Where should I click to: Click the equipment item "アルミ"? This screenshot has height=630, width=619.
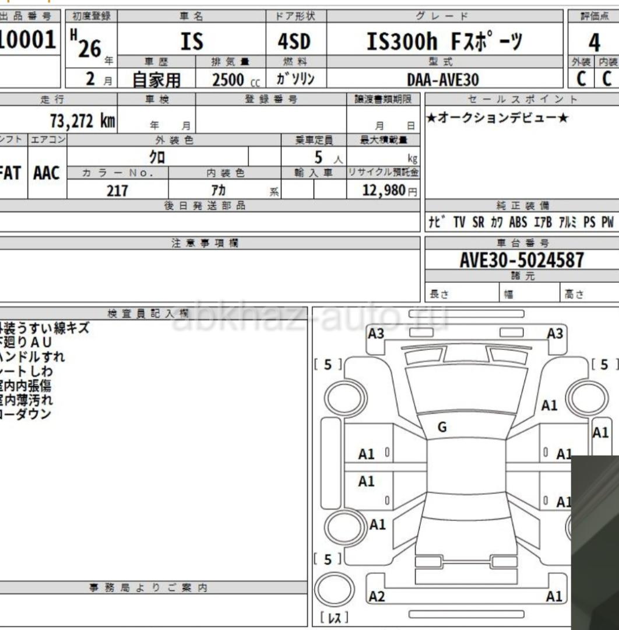pos(568,222)
